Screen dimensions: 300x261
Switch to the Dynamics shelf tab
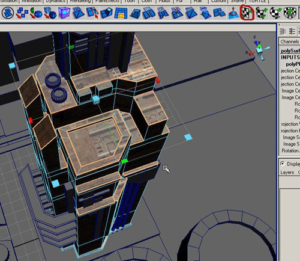[56, 1]
